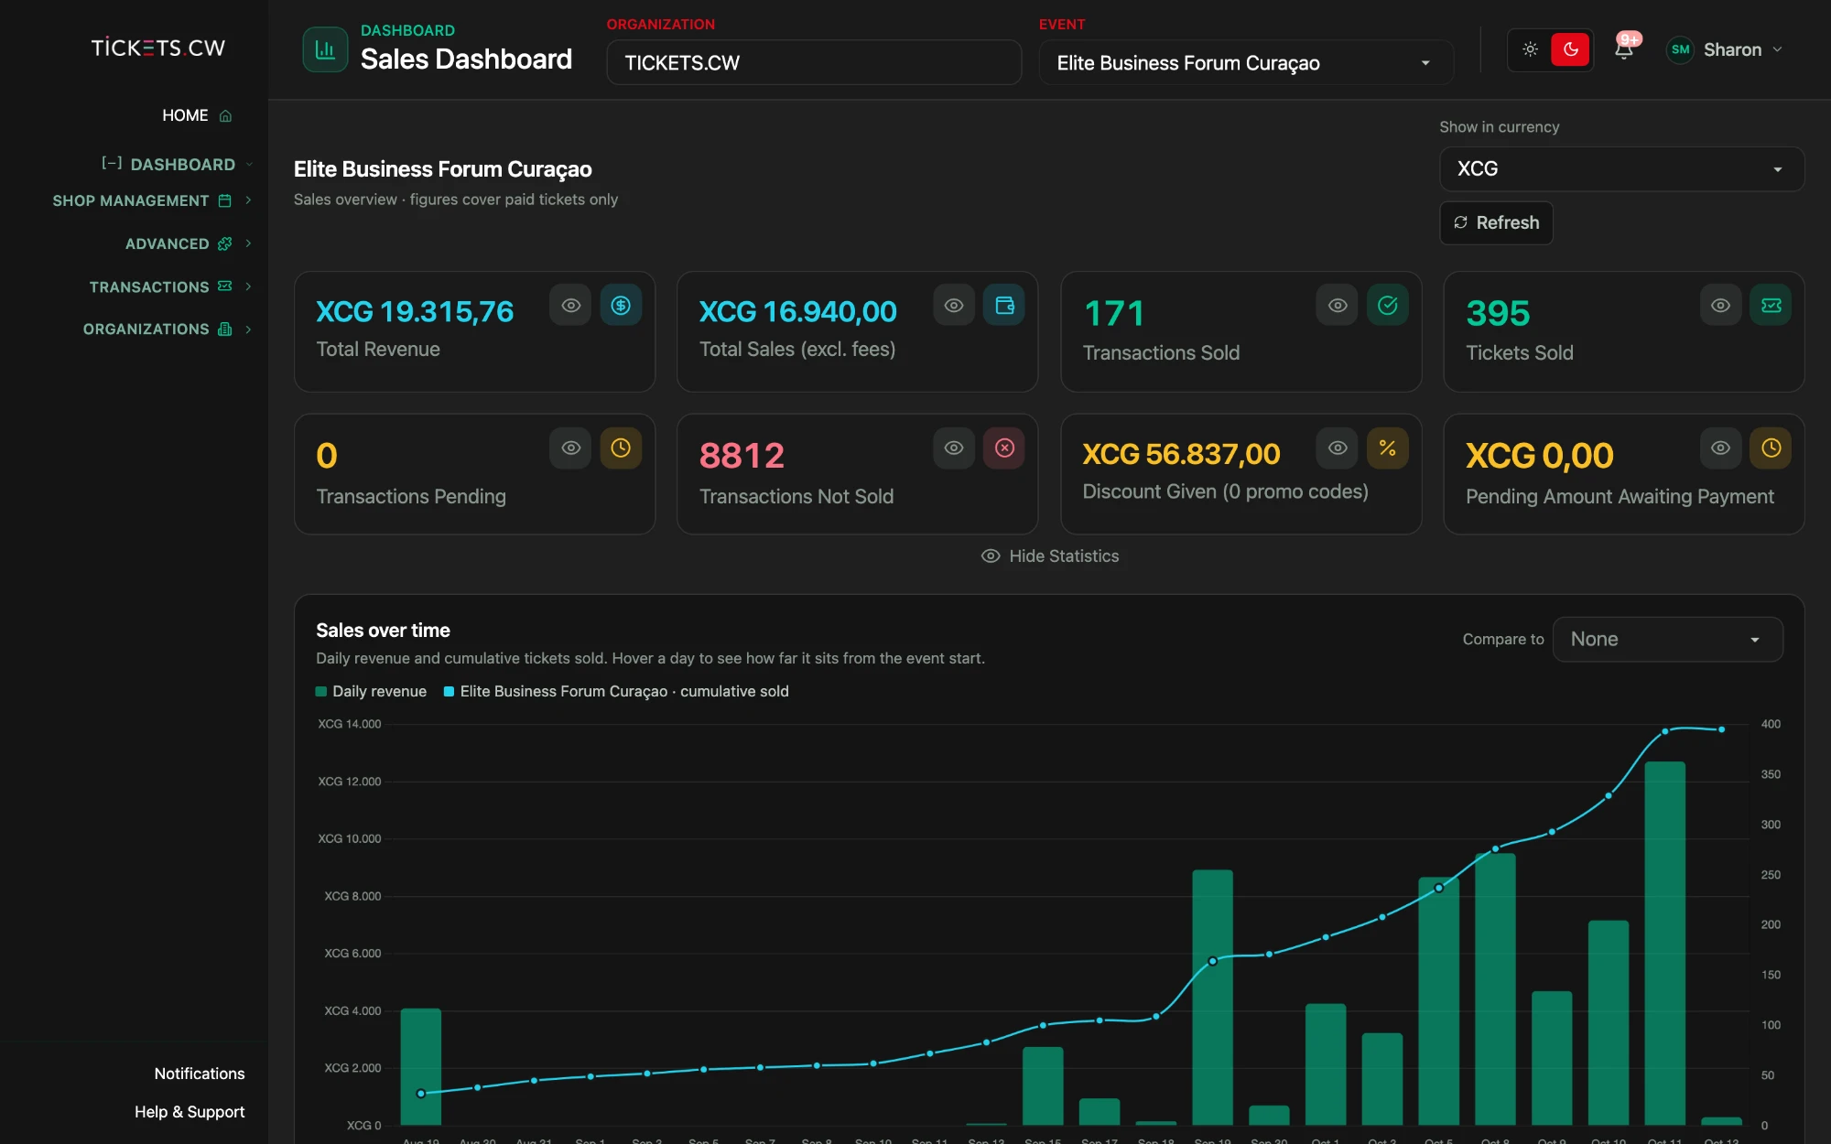
Task: Hide the Transactions Not Sold value
Action: 954,448
